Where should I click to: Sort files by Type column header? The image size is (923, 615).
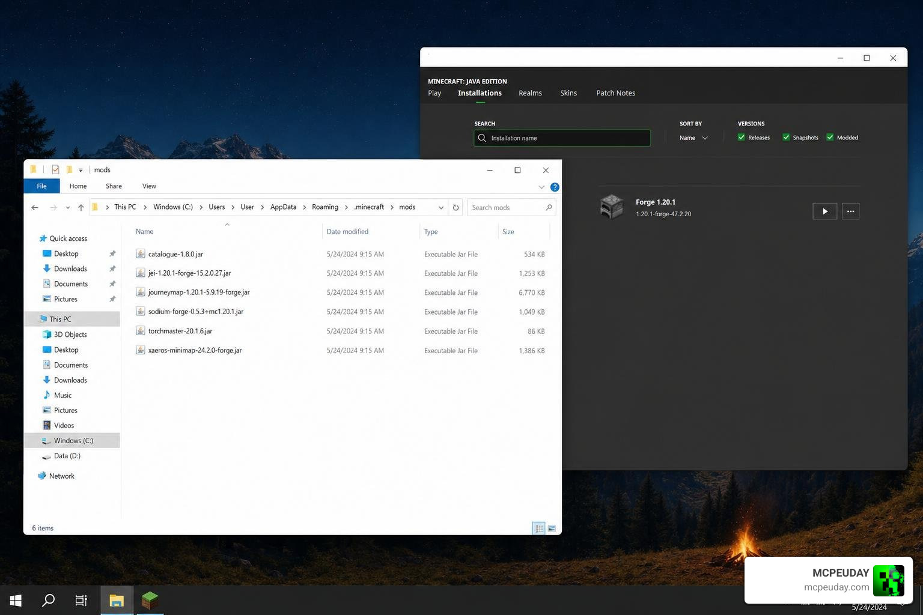431,231
